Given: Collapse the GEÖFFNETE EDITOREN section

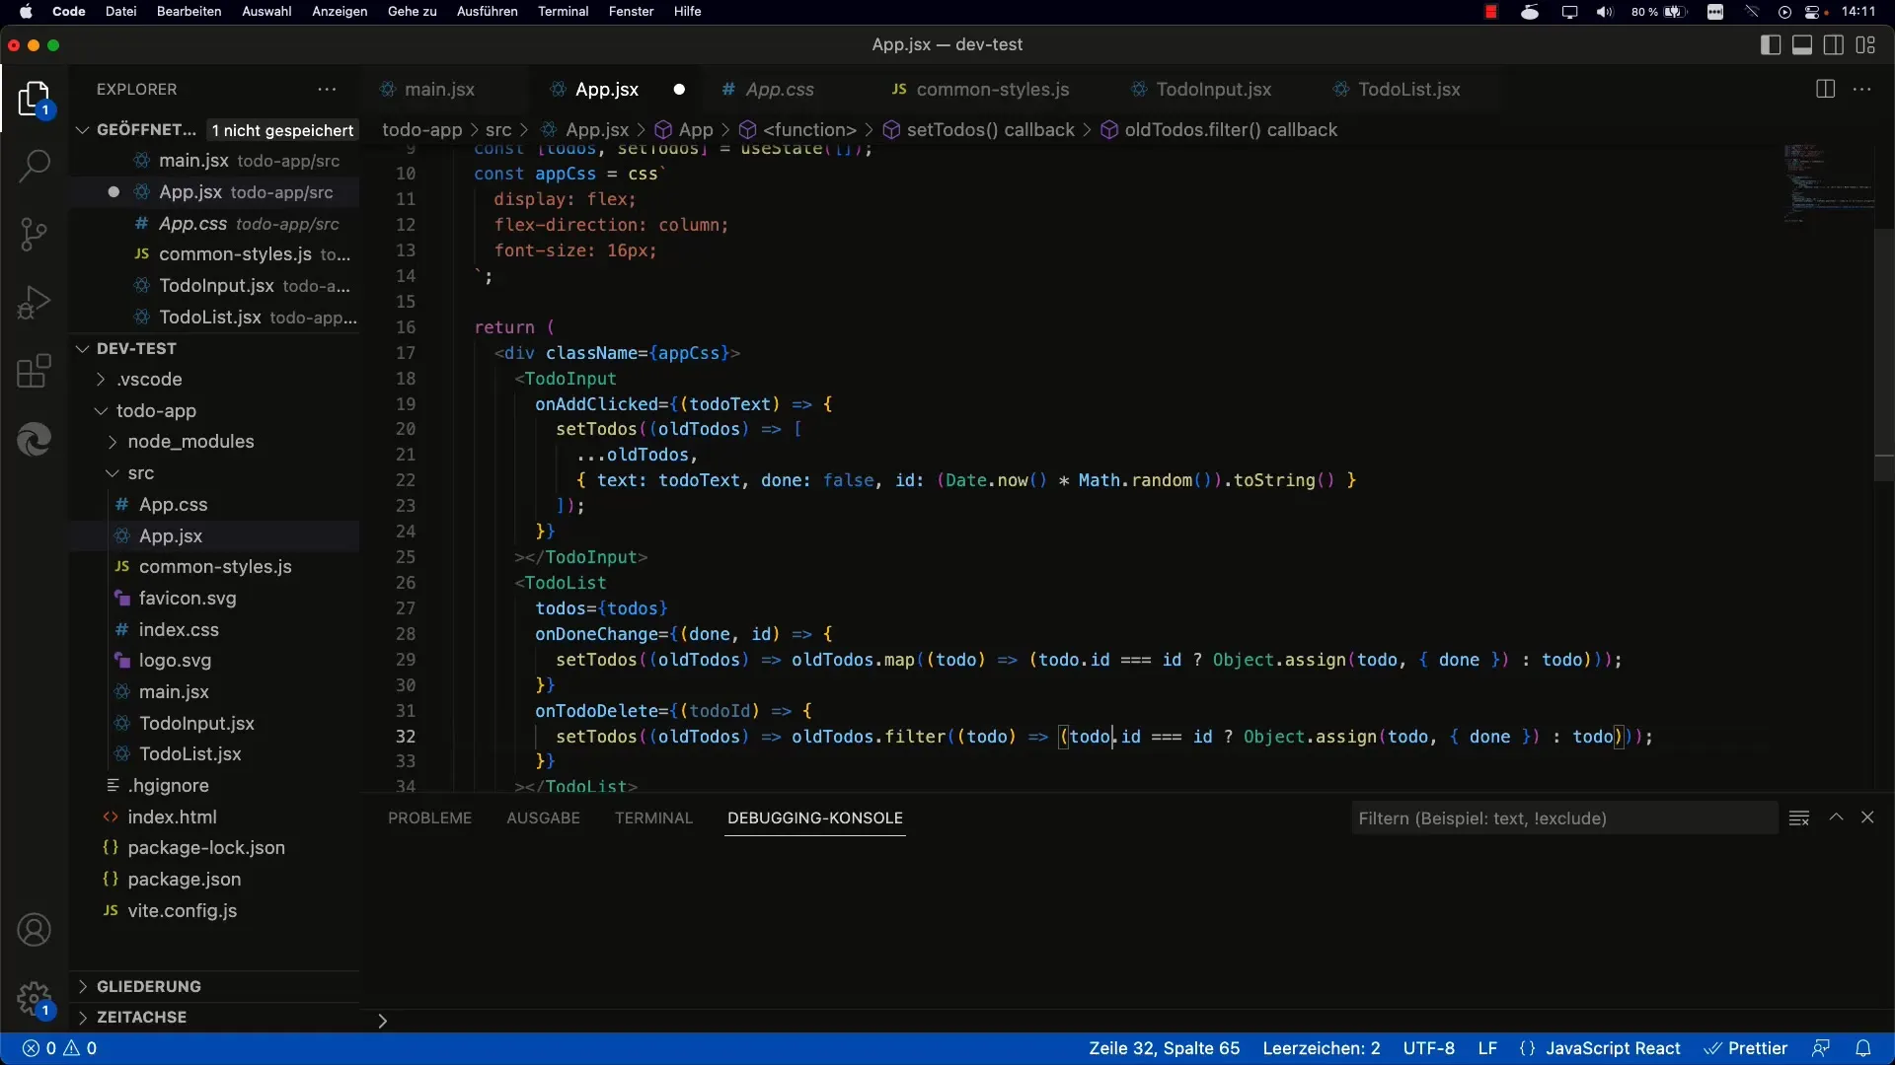Looking at the screenshot, I should [84, 130].
